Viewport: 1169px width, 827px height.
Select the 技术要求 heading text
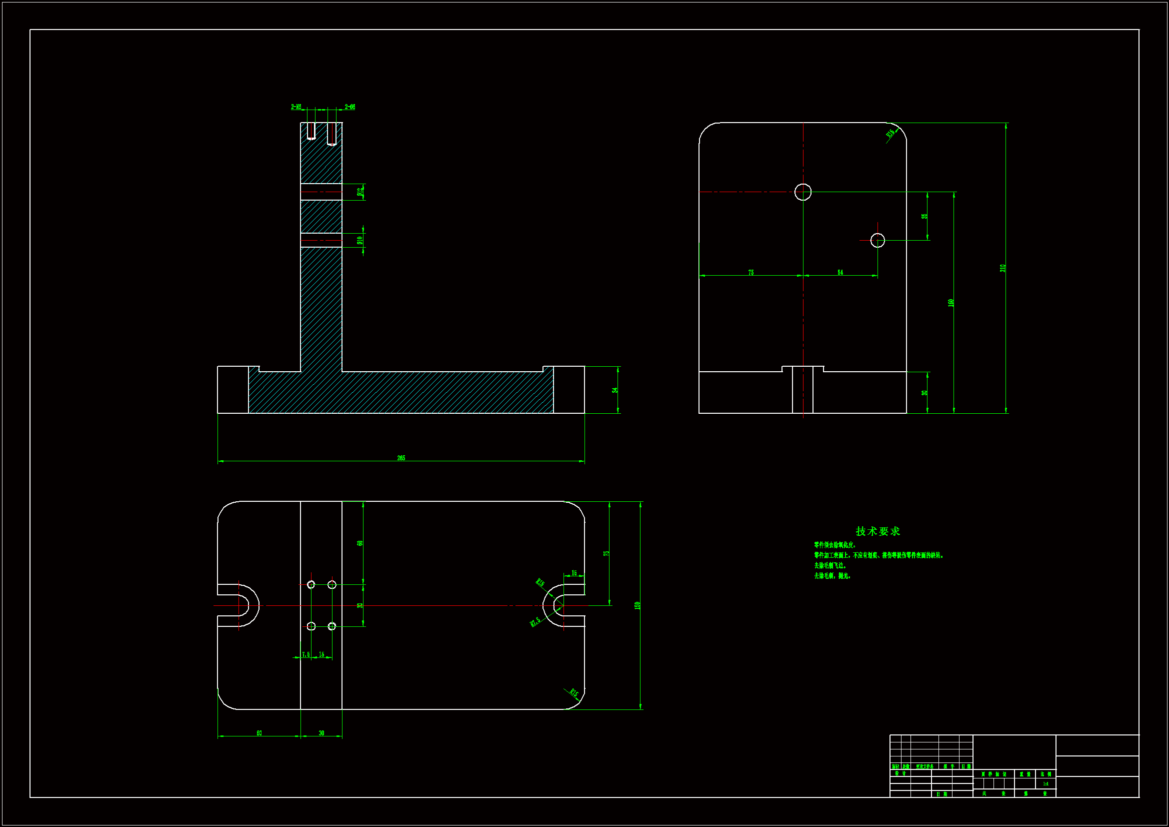(878, 531)
